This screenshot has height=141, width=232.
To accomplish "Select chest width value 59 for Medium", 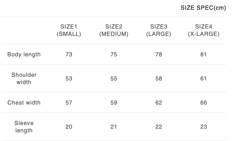I will 114,103.
